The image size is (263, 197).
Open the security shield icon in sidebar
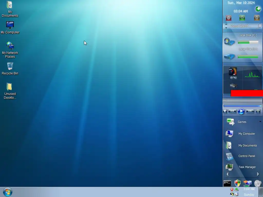click(x=238, y=183)
